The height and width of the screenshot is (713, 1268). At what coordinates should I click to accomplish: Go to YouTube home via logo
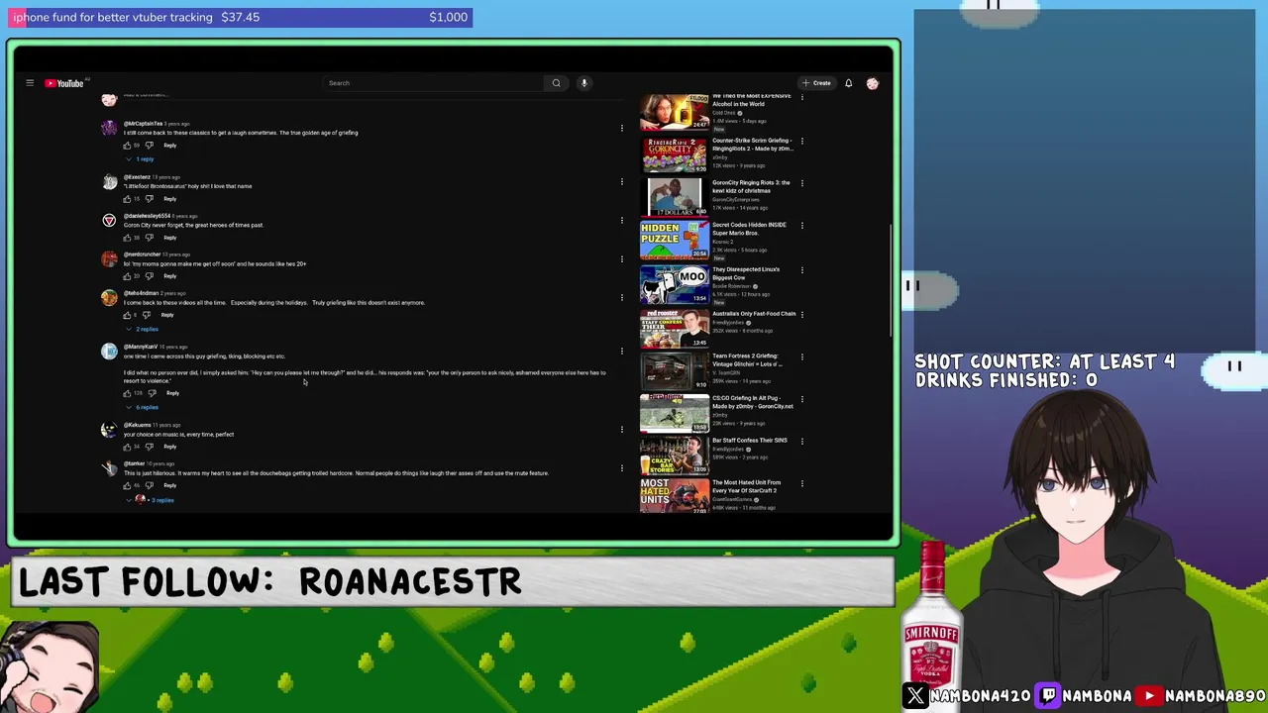[64, 83]
